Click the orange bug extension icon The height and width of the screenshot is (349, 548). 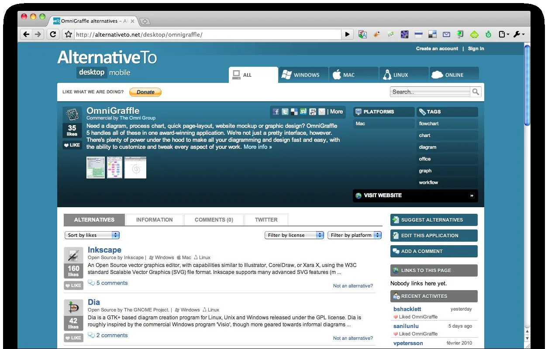[x=376, y=34]
